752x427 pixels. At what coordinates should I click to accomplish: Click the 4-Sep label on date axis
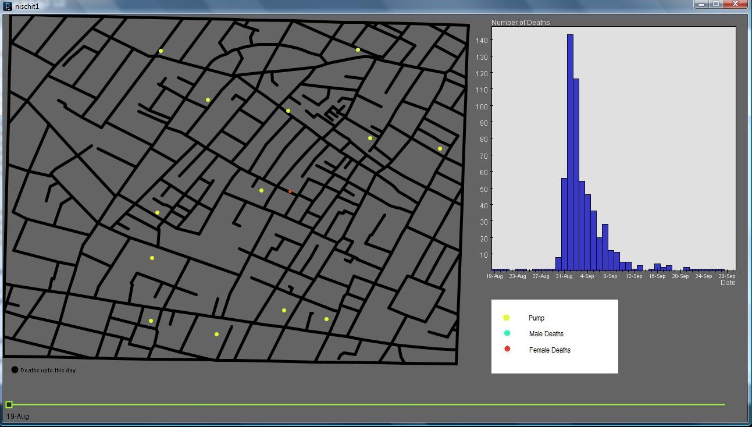pyautogui.click(x=587, y=276)
